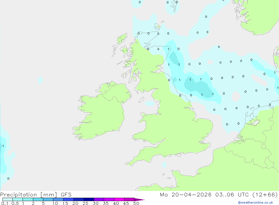Click the legend's '45' scale label

[x=126, y=203]
